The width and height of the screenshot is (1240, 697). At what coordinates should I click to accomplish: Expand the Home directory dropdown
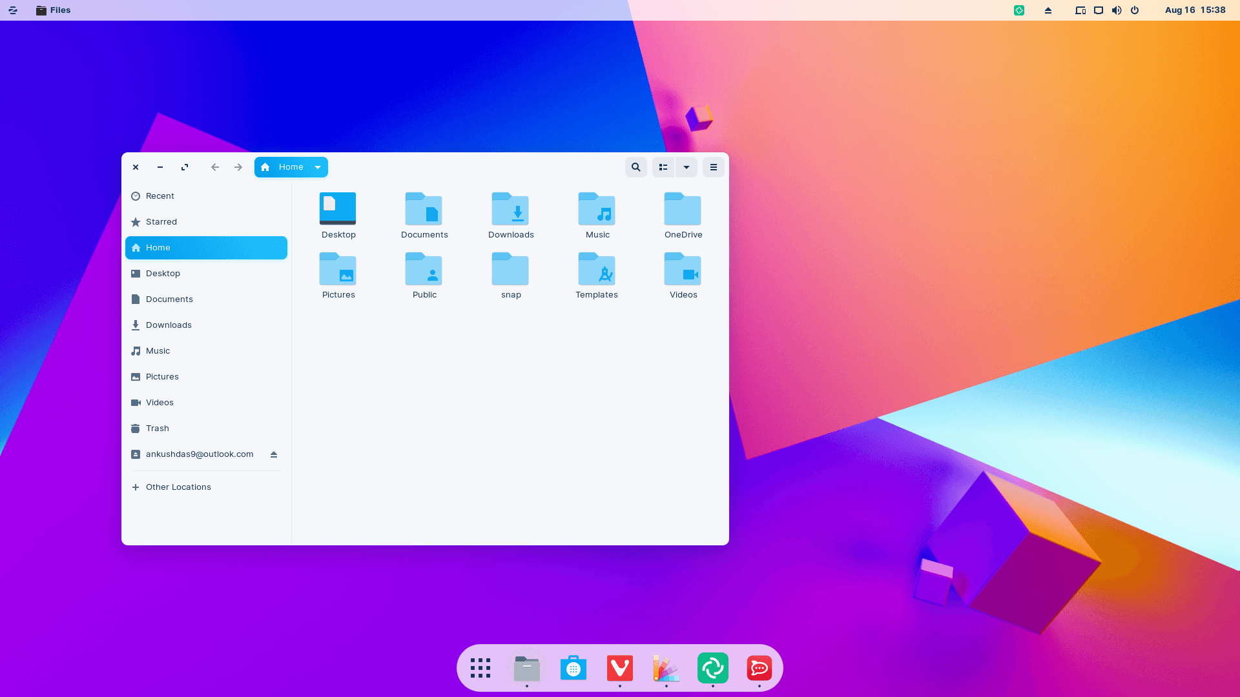(x=318, y=167)
